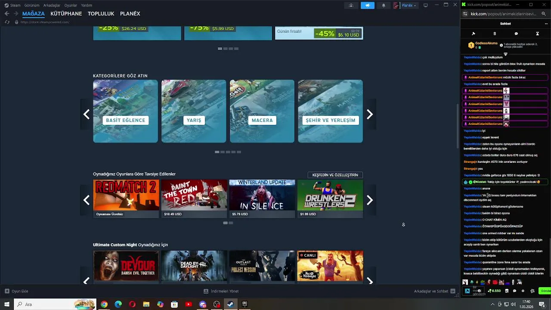Open emoji picker in Kick chat input
551x310 pixels.
479,291
